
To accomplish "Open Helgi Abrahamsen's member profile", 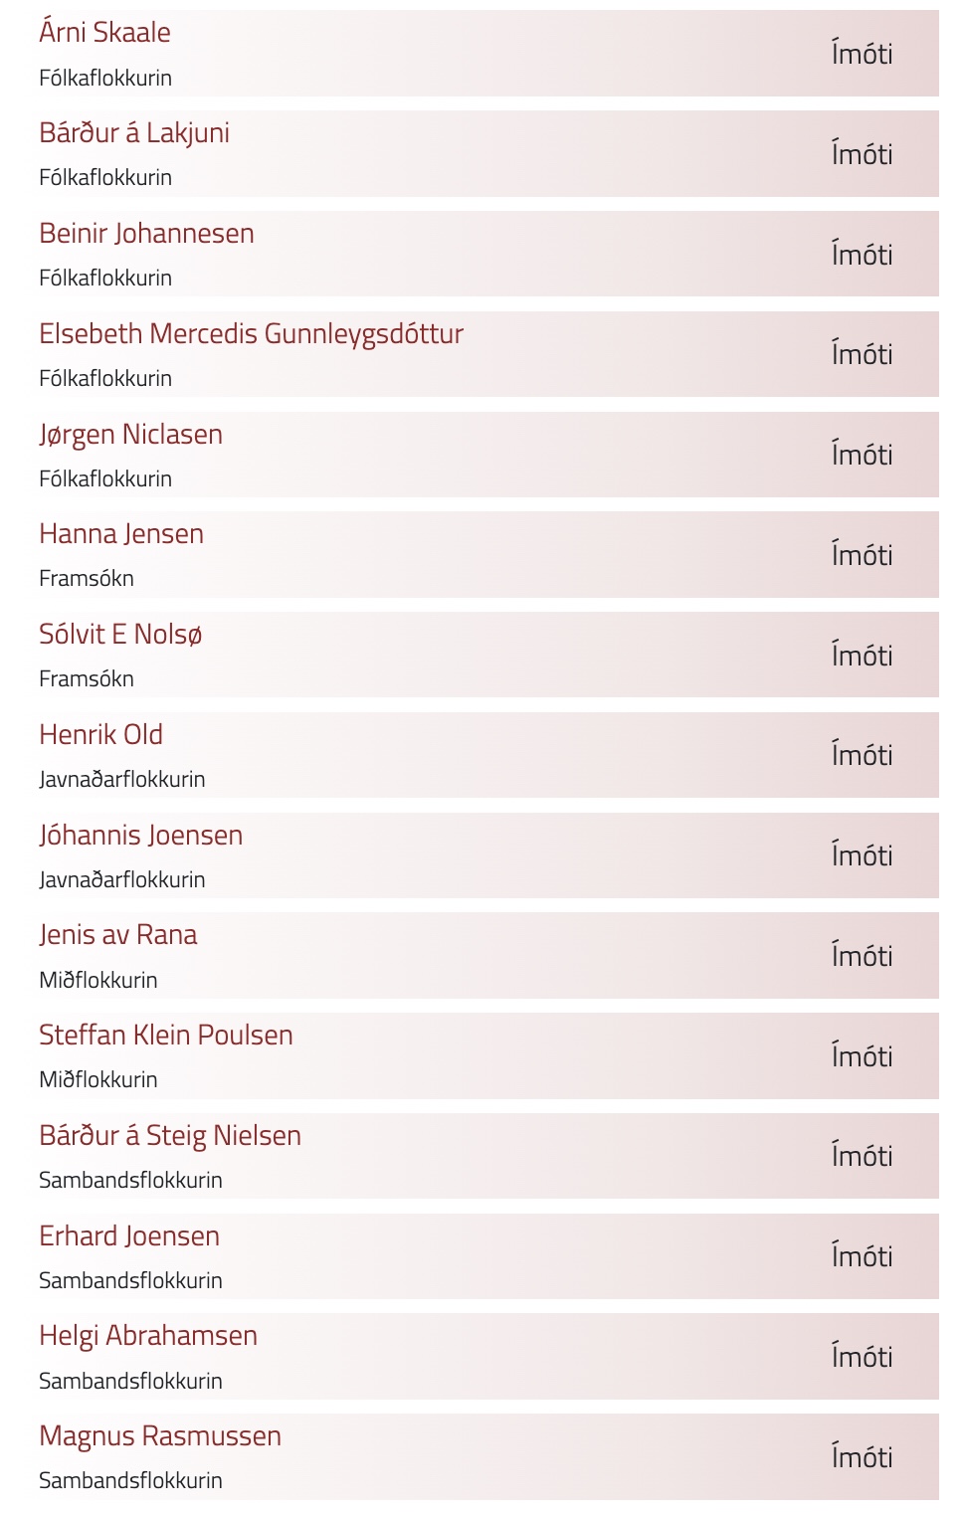I will tap(147, 1336).
